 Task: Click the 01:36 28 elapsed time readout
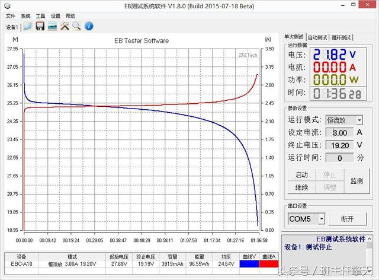[338, 94]
